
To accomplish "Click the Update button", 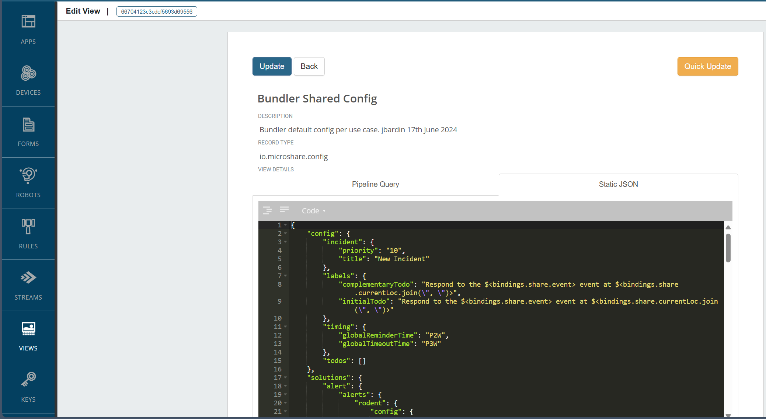I will point(272,66).
